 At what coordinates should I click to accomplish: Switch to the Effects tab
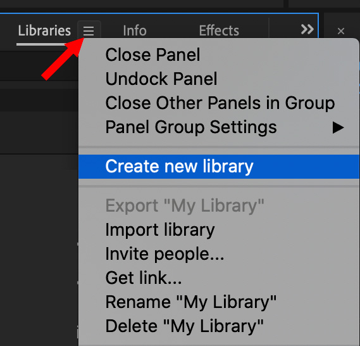click(219, 30)
